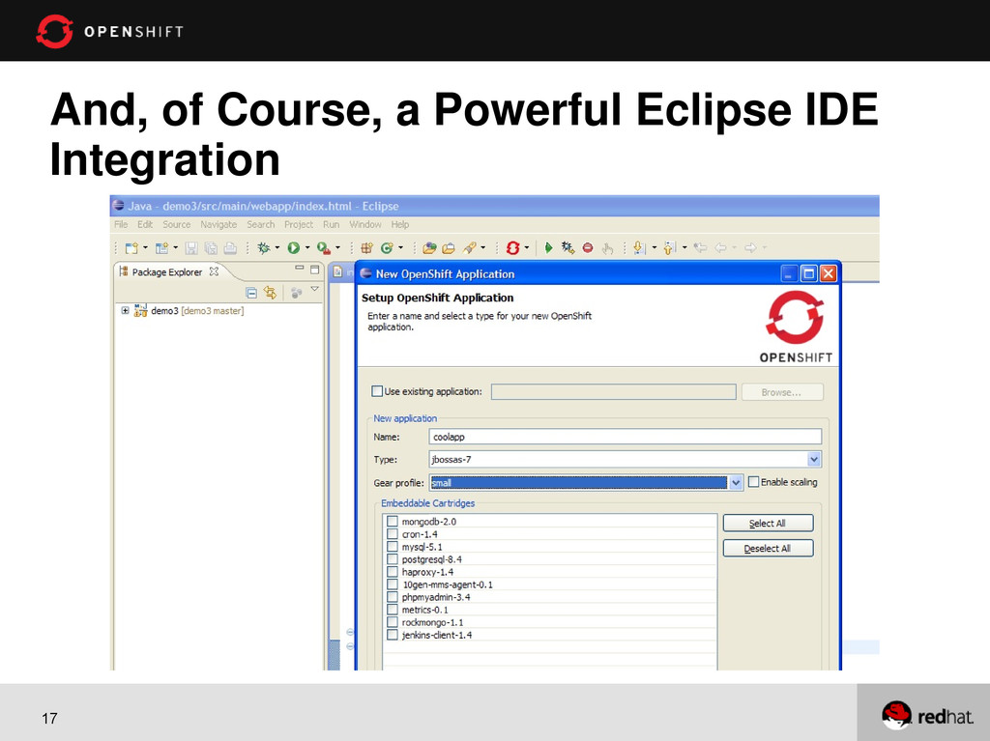Image resolution: width=990 pixels, height=741 pixels.
Task: Minimize the Package Explorer view
Action: click(300, 269)
